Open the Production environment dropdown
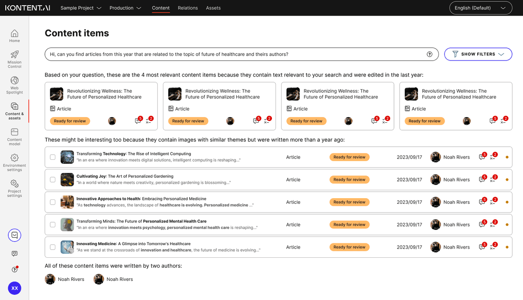The image size is (523, 300). point(125,8)
